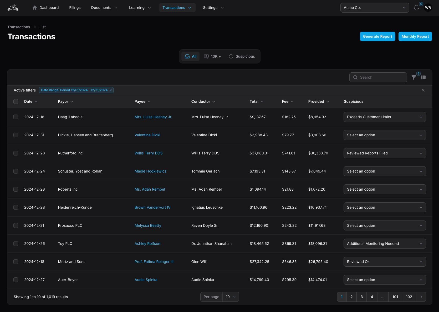This screenshot has height=312, width=439.
Task: Open payee Willis Terry DDS link
Action: [149, 153]
